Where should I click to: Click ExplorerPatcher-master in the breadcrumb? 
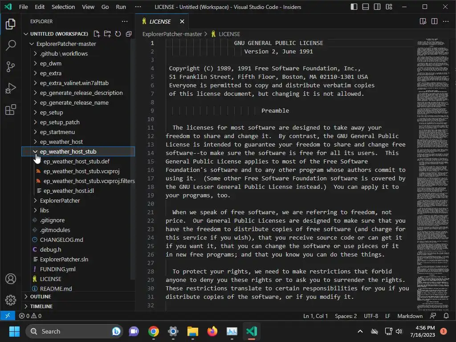[x=172, y=34]
